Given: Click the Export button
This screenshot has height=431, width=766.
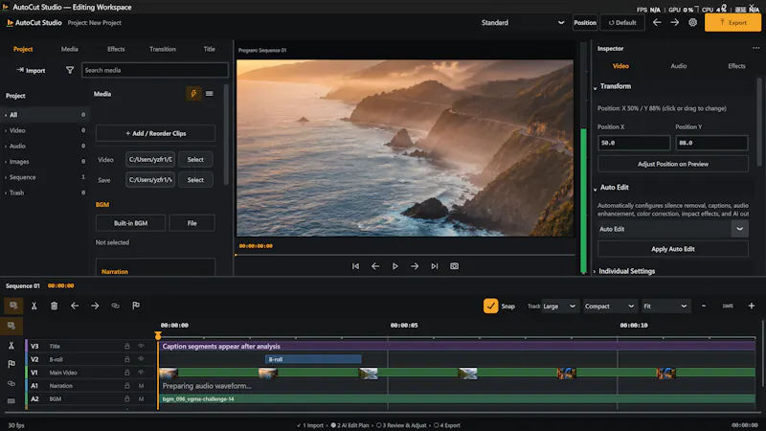Looking at the screenshot, I should click(732, 22).
